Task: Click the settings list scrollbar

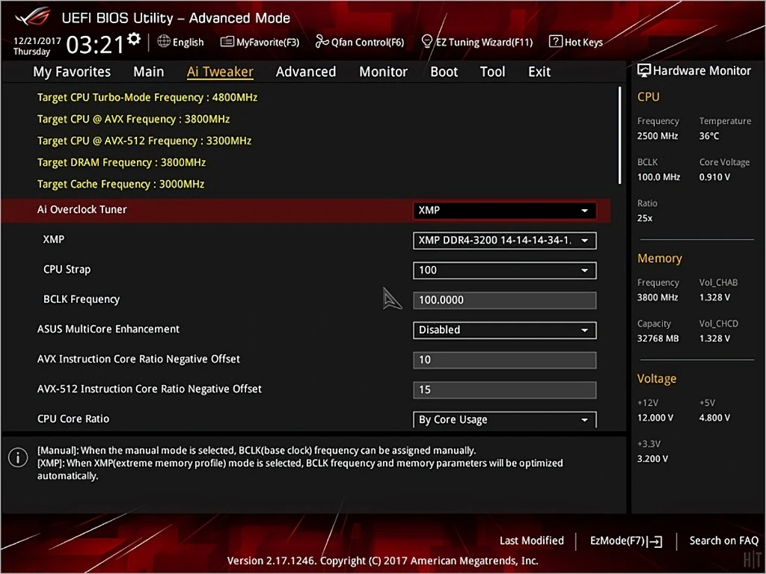Action: coord(619,135)
